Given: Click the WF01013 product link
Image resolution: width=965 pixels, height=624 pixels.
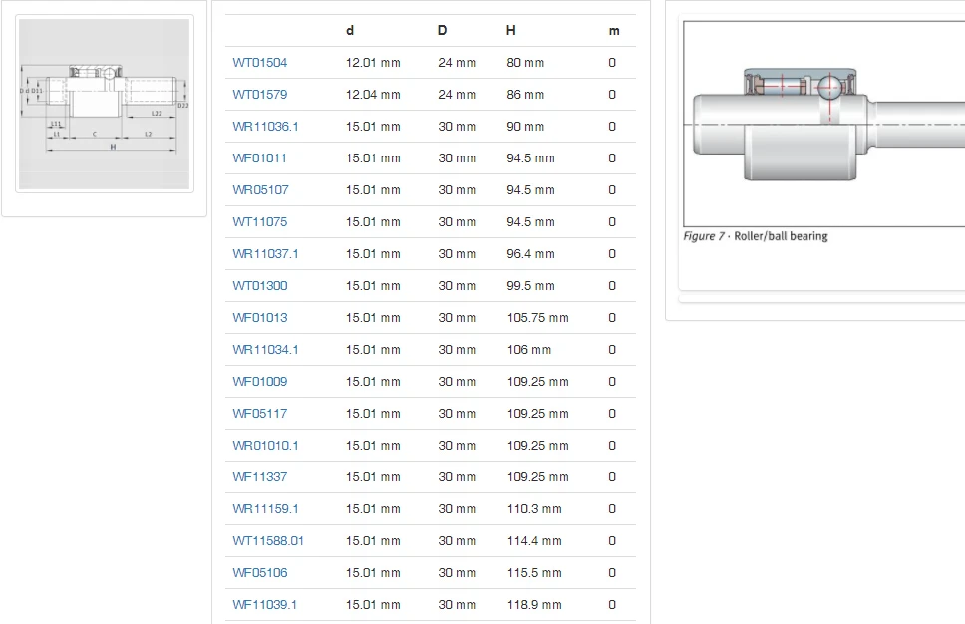Looking at the screenshot, I should [259, 318].
